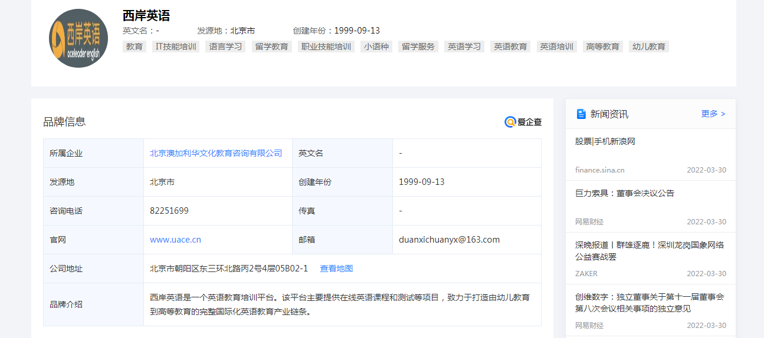The width and height of the screenshot is (764, 338).
Task: Select the 英语学习 tag
Action: (x=464, y=47)
